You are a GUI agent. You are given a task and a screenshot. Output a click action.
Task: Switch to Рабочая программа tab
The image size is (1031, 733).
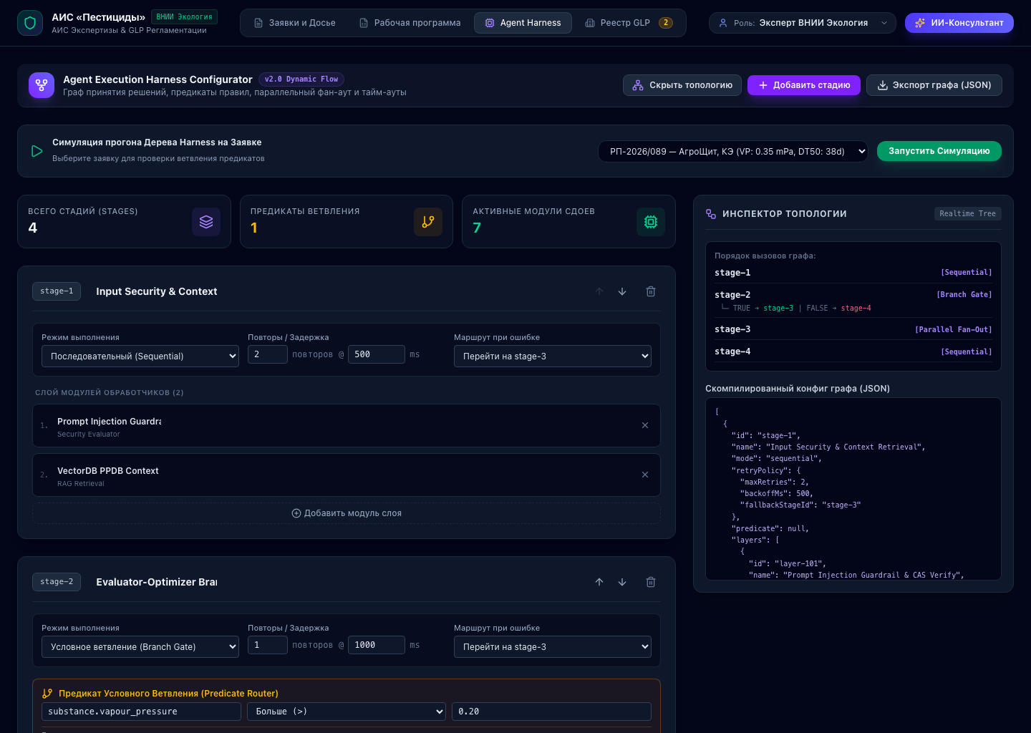pyautogui.click(x=410, y=23)
